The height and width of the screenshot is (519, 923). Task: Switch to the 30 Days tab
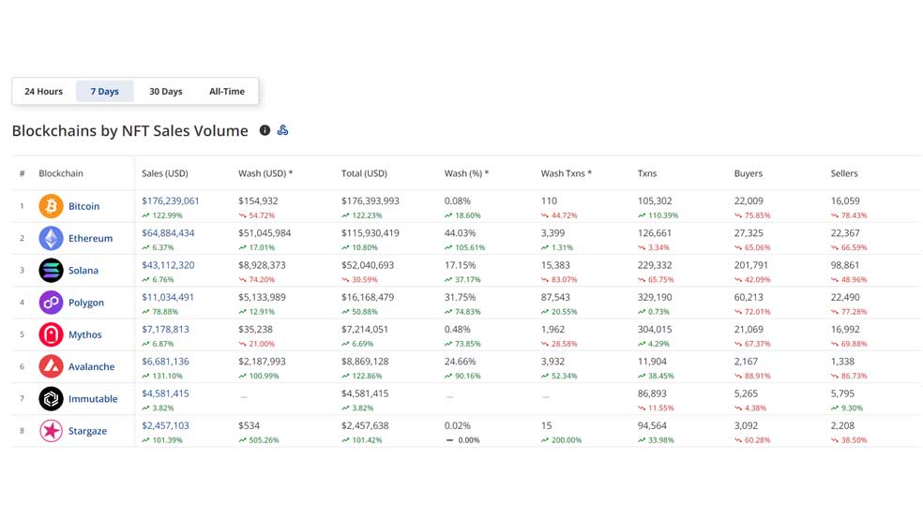pyautogui.click(x=166, y=91)
